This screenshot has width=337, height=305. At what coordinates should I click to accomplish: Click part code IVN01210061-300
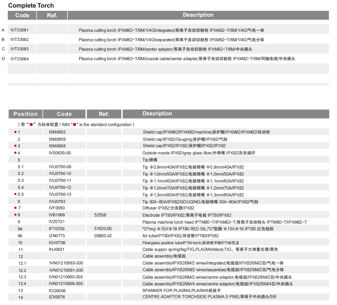click(x=66, y=270)
